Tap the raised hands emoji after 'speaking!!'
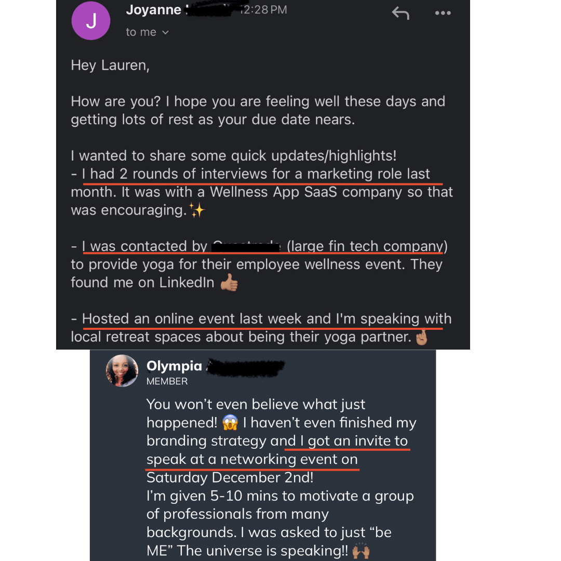The width and height of the screenshot is (561, 561). [360, 551]
